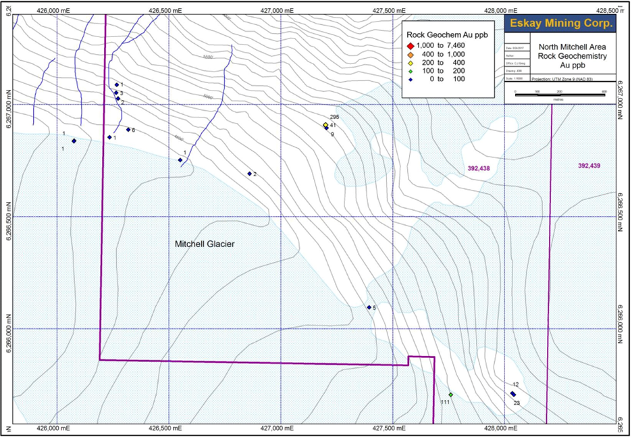The image size is (632, 437).
Task: Select the claim label 392,438
Action: 478,168
